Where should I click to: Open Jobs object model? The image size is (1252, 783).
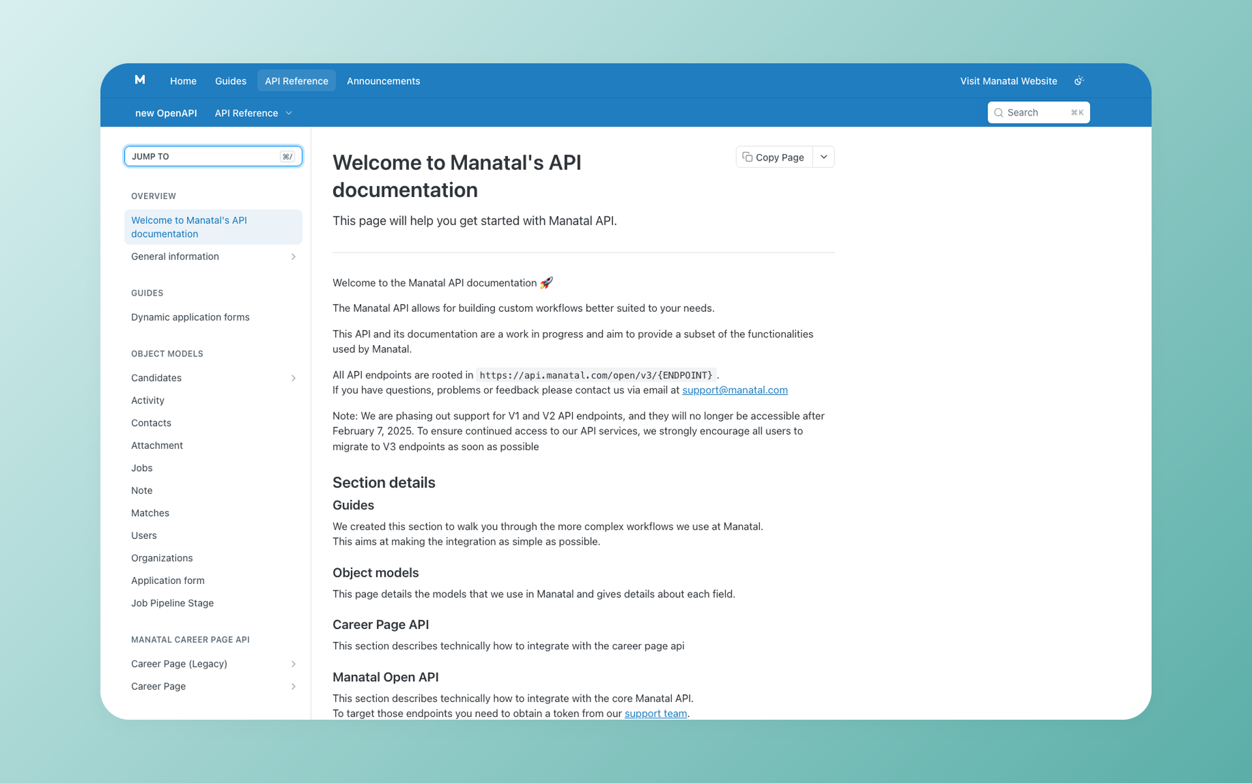pyautogui.click(x=142, y=468)
